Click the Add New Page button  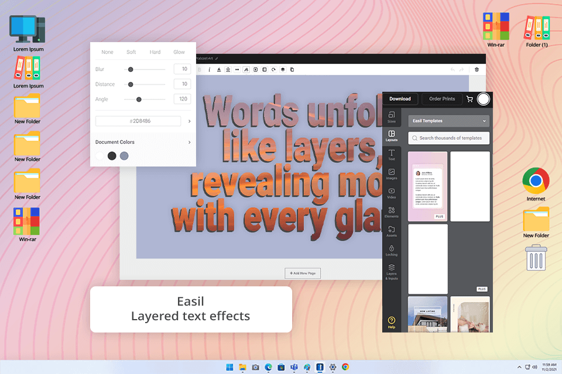tap(303, 273)
